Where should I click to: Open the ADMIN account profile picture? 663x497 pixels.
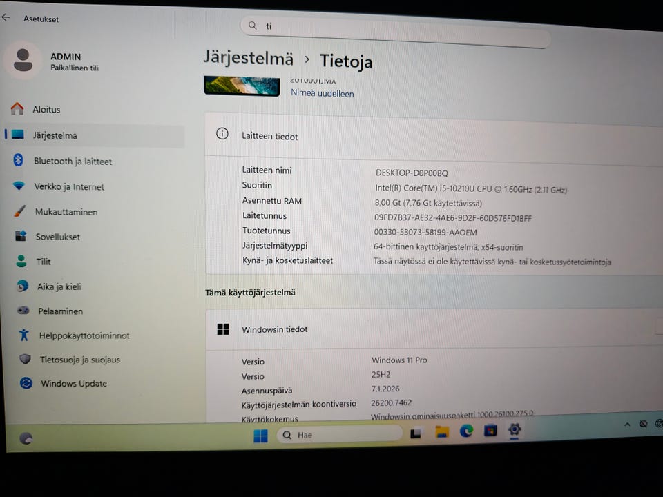[x=23, y=60]
